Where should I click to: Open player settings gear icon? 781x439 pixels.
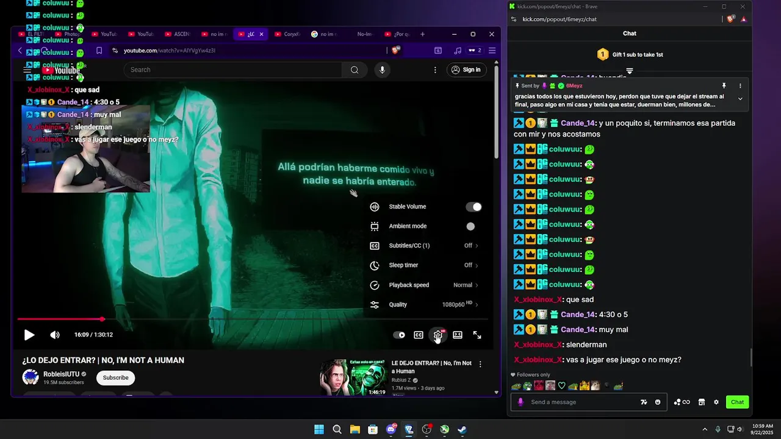[x=438, y=335]
